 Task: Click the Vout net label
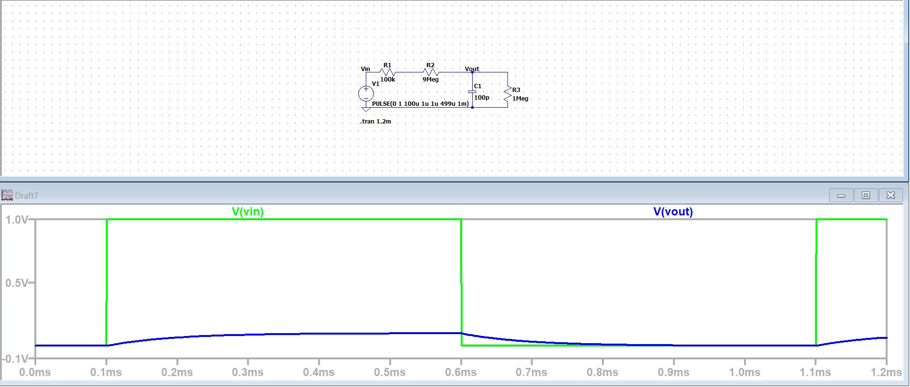tap(472, 69)
